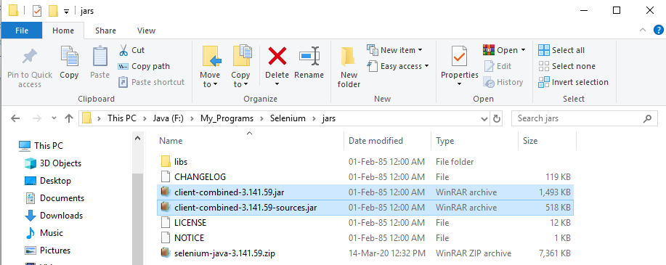Rename the selected item
The width and height of the screenshot is (666, 265).
[309, 63]
